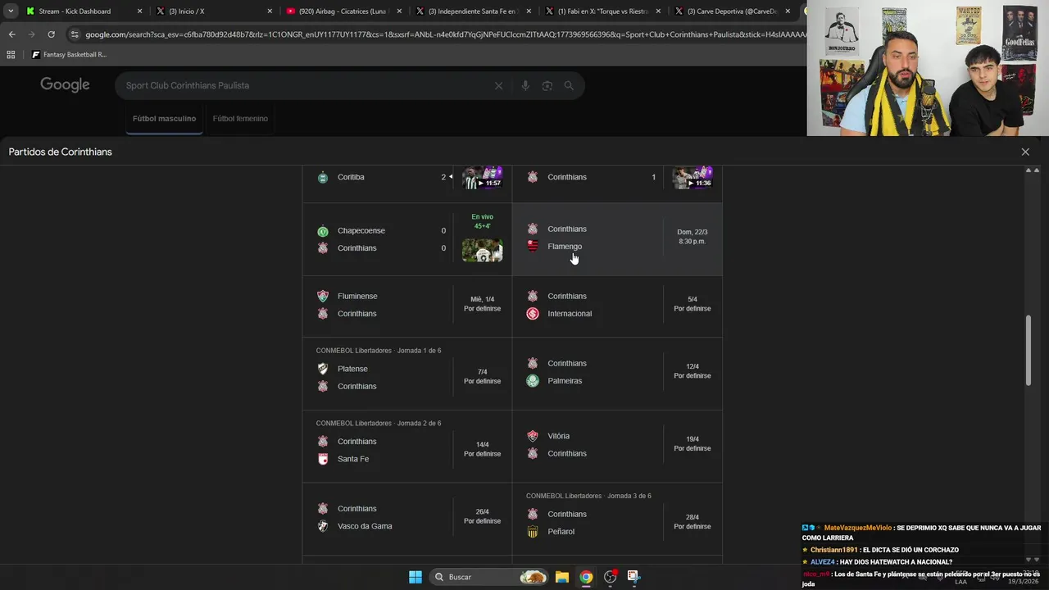Open Snipping Tool from taskbar
This screenshot has width=1049, height=590.
click(x=633, y=577)
